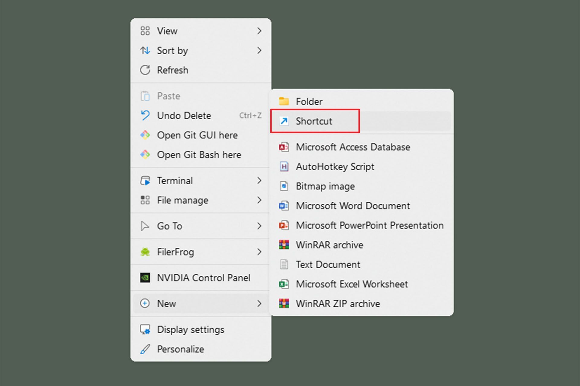
Task: Click the Shortcut arrow icon
Action: pos(284,121)
